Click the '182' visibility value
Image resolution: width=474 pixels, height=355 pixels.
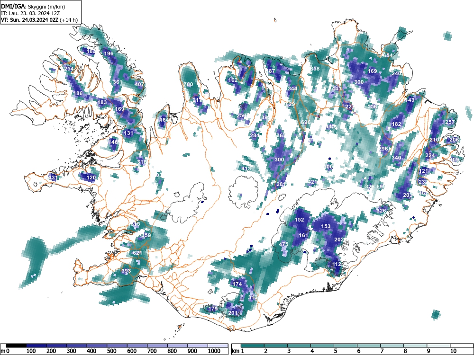(x=396, y=124)
